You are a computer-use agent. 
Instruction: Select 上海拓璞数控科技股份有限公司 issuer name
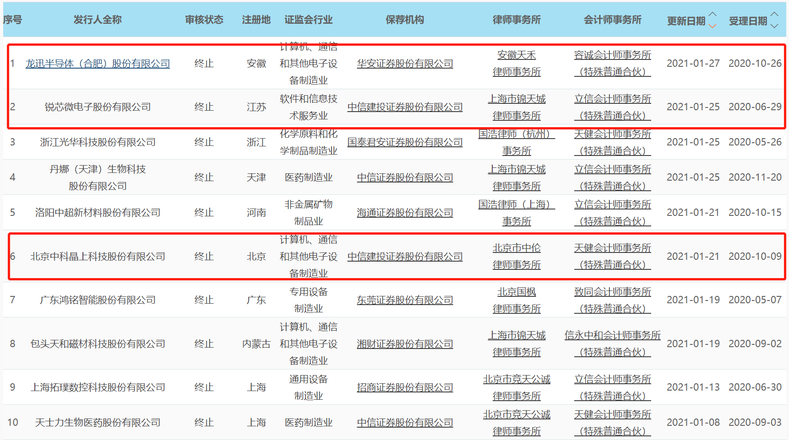pyautogui.click(x=98, y=387)
